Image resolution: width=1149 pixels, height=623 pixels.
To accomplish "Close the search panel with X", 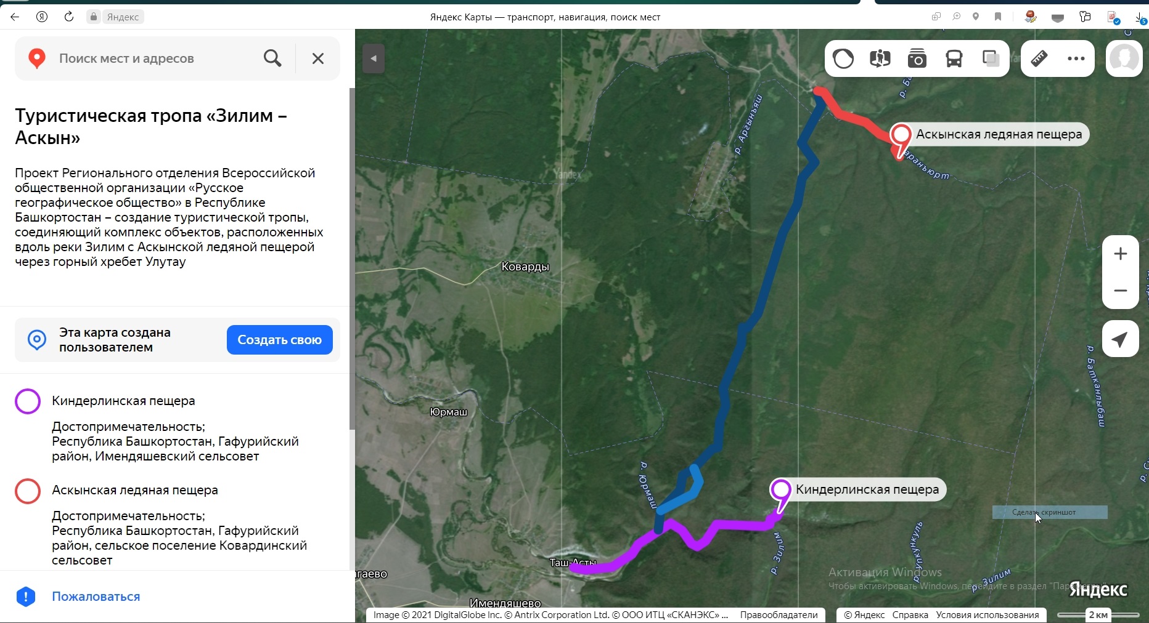I will (x=318, y=58).
